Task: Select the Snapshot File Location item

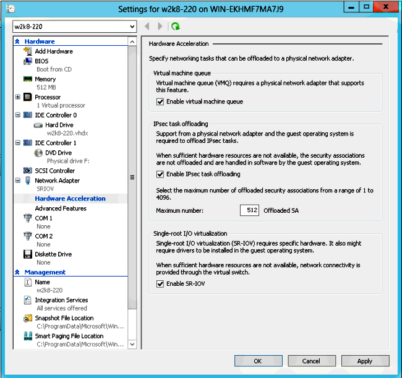Action: 64,318
